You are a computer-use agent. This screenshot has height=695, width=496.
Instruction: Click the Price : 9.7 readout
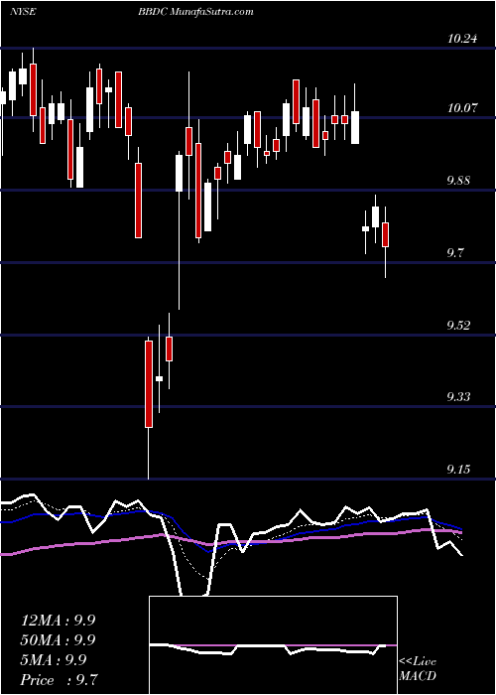(60, 680)
